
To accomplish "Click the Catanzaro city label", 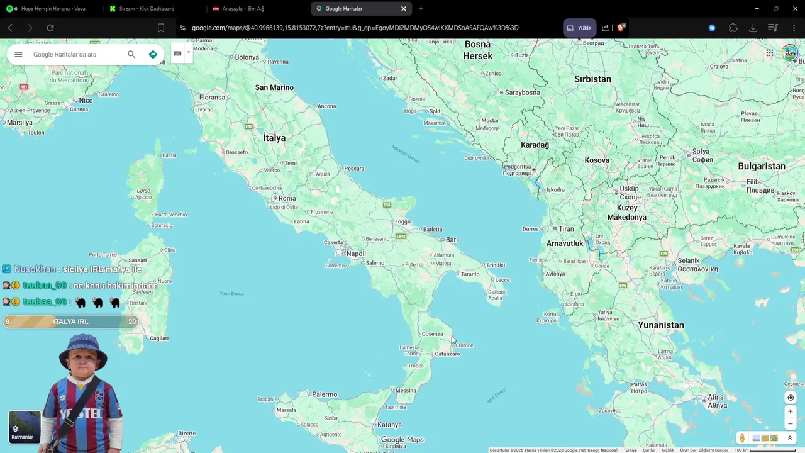I will point(447,354).
